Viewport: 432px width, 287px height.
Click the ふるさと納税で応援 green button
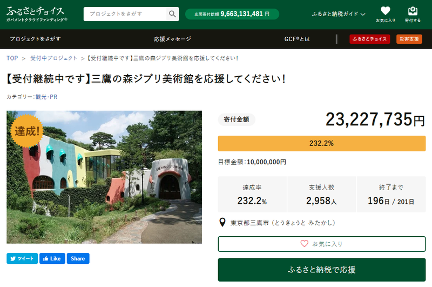click(321, 270)
